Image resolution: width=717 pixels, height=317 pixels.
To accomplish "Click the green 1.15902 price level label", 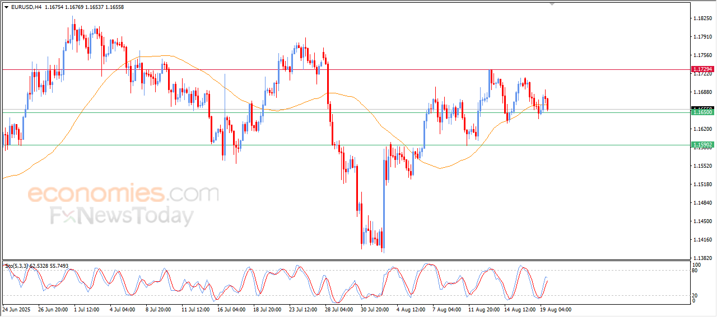I will tap(702, 145).
